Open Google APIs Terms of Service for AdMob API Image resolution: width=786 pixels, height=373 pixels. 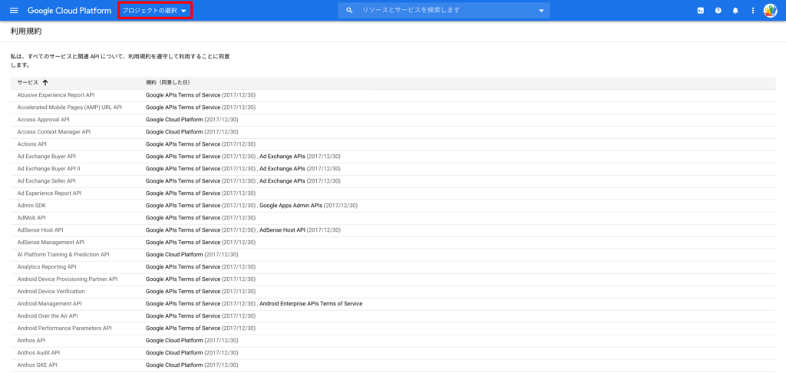tap(183, 218)
